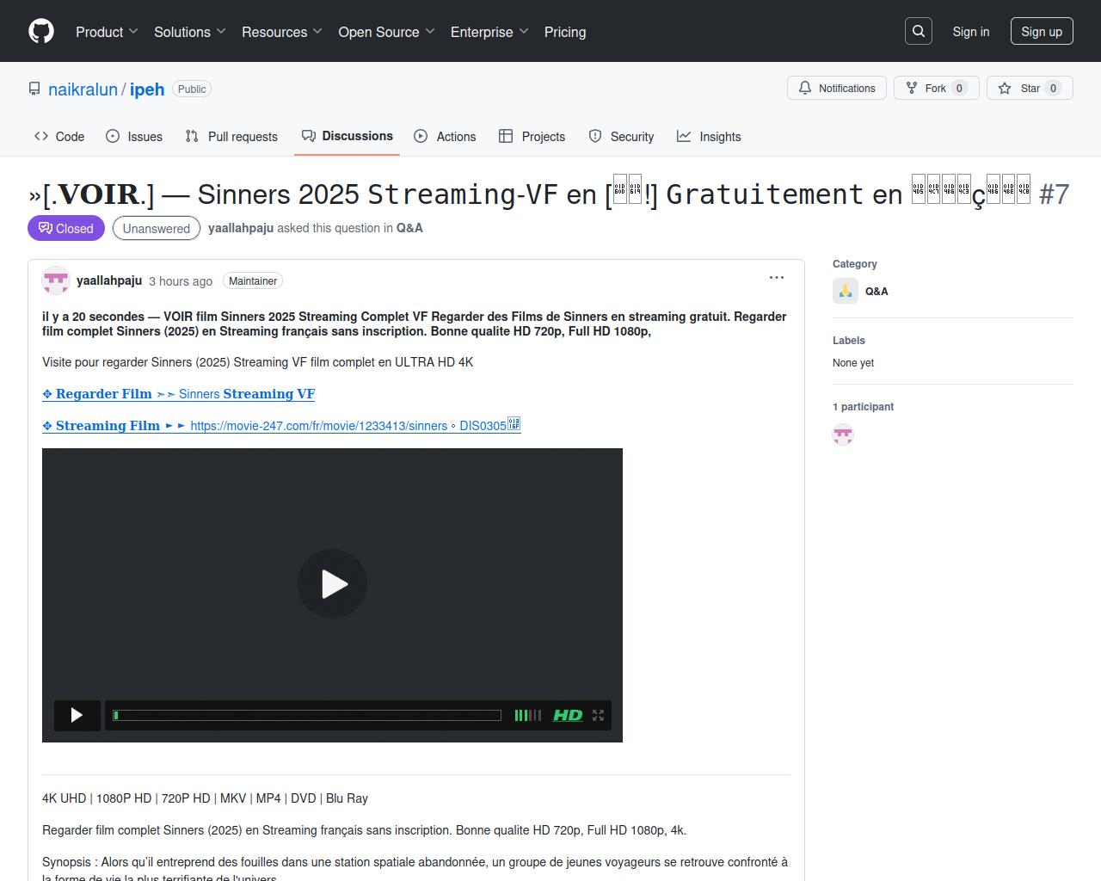Click the Notifications bell button
This screenshot has height=881, width=1101.
[837, 88]
